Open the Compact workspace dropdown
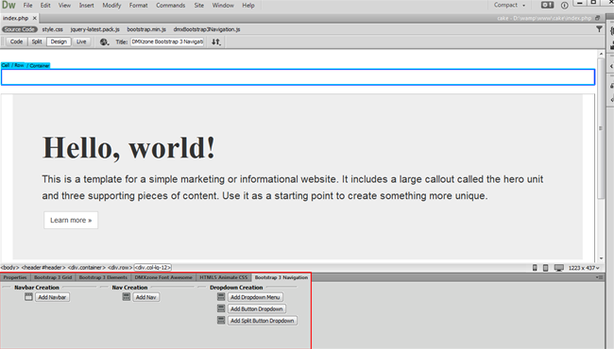This screenshot has height=349, width=614. [x=509, y=5]
